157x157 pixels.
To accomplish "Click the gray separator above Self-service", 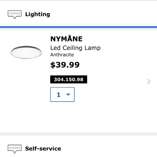I will point(78,134).
